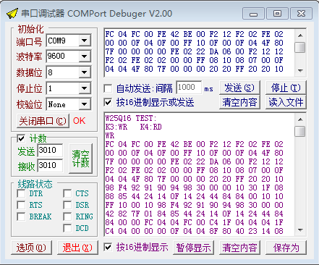Click the 接收 count field showing 3010
Viewport: 319px width, 265px height.
pos(50,166)
